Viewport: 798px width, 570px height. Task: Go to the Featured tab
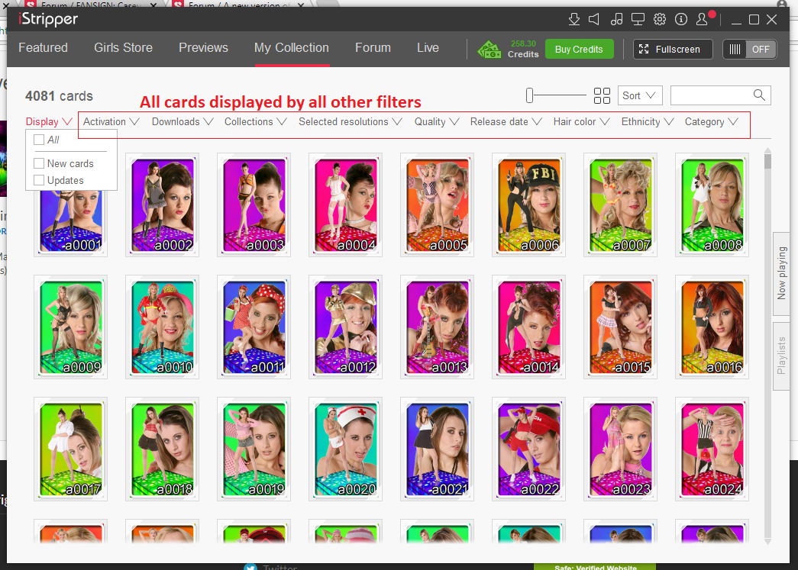(x=44, y=48)
